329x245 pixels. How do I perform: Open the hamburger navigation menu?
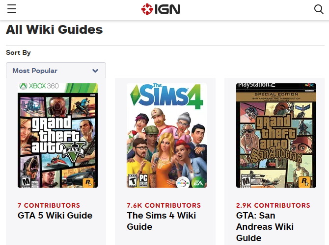coord(12,9)
